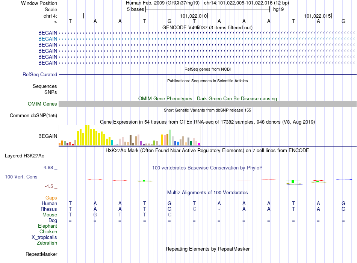The height and width of the screenshot is (263, 357).
Task: Click the tallest yellow bar in GTEx chart
Action: [x=89, y=135]
